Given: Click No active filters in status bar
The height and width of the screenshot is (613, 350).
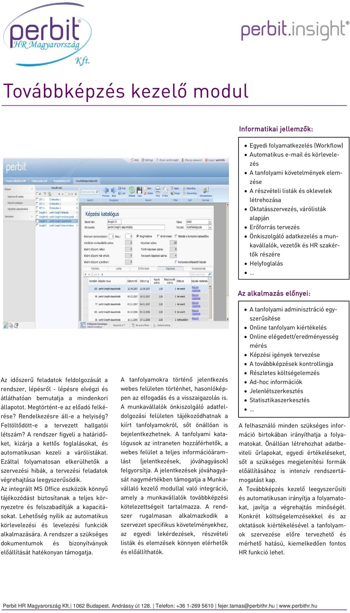Looking at the screenshot, I should point(140,325).
